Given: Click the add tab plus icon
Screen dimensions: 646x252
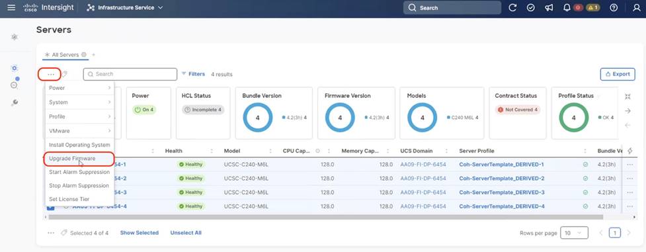Looking at the screenshot, I should 93,54.
